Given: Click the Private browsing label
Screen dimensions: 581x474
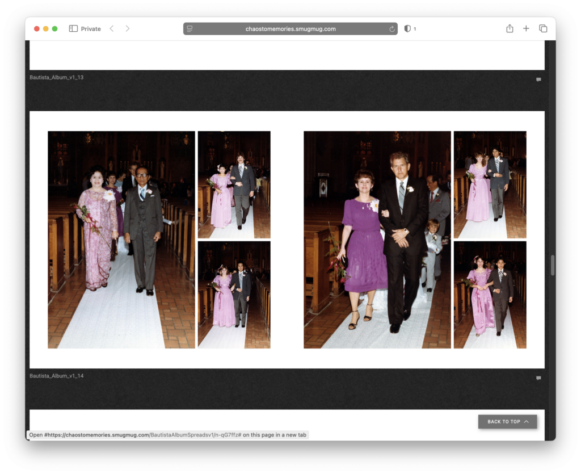Looking at the screenshot, I should click(91, 29).
